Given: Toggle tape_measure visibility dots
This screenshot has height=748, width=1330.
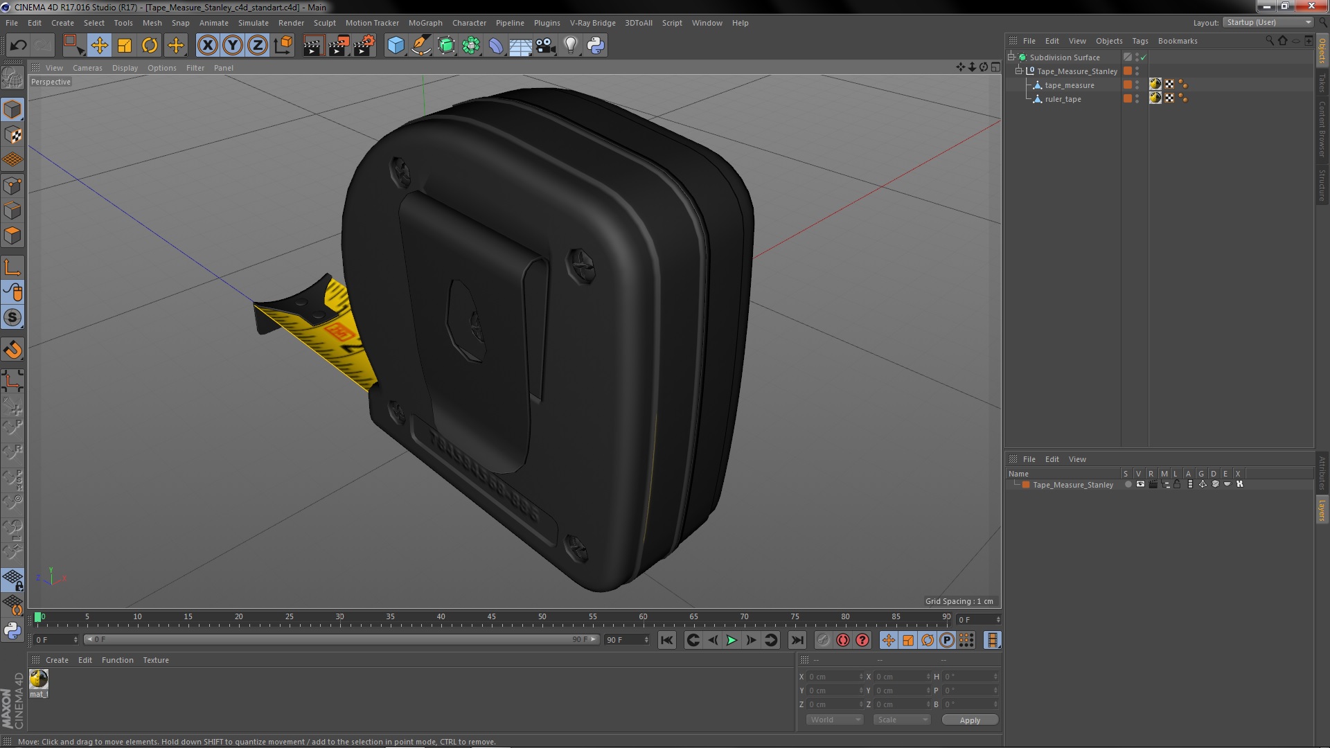Looking at the screenshot, I should point(1137,85).
